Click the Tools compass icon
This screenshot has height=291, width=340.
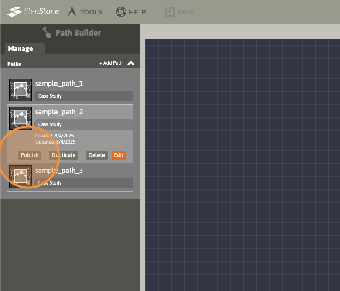click(x=72, y=12)
